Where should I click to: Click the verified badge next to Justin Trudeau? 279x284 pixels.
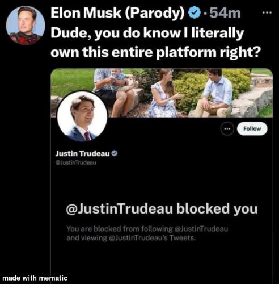coord(115,153)
